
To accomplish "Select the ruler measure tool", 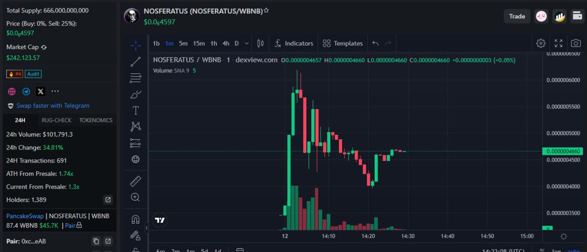I will 135,182.
